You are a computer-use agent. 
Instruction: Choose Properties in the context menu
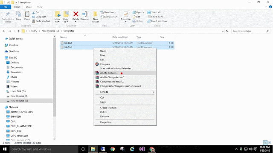125,122
